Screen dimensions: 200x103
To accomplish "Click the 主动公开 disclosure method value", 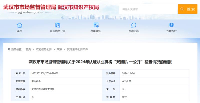I will [x=126, y=81].
